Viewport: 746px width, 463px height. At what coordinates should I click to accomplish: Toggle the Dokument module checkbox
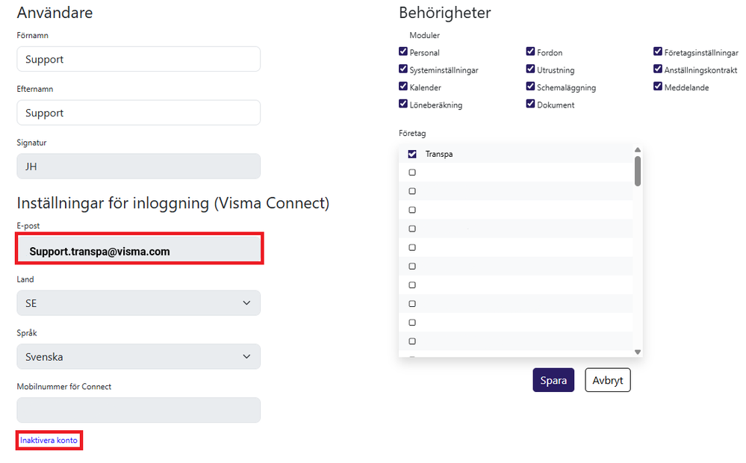530,104
